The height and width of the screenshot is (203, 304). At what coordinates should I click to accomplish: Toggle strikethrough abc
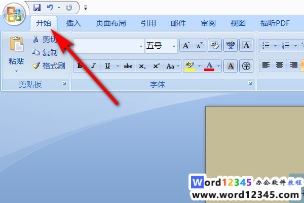(x=128, y=66)
